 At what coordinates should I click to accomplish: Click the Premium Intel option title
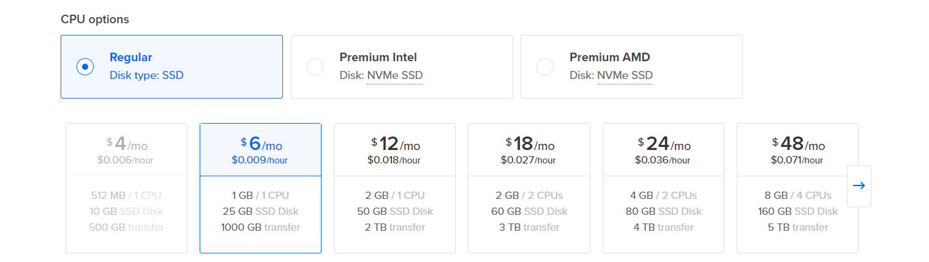coord(378,58)
